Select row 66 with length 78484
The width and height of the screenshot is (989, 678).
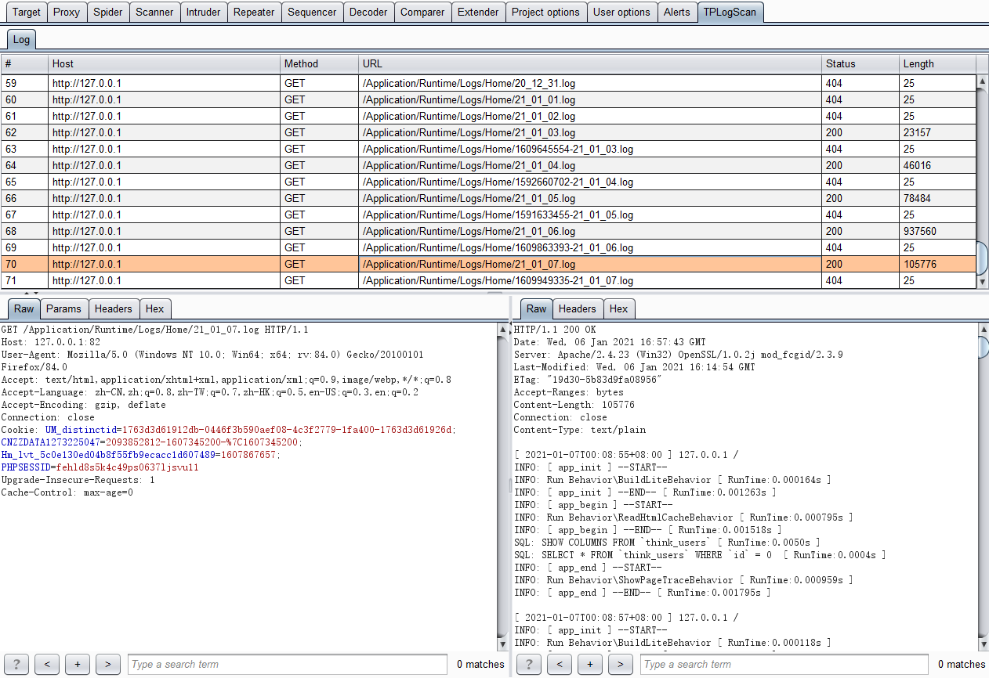tap(488, 198)
